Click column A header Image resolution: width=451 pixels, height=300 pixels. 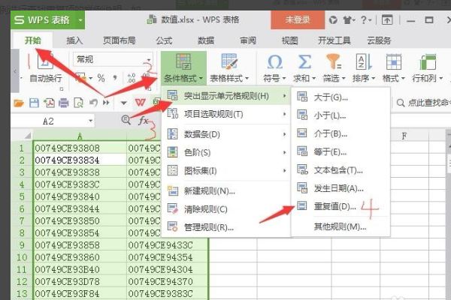click(80, 135)
